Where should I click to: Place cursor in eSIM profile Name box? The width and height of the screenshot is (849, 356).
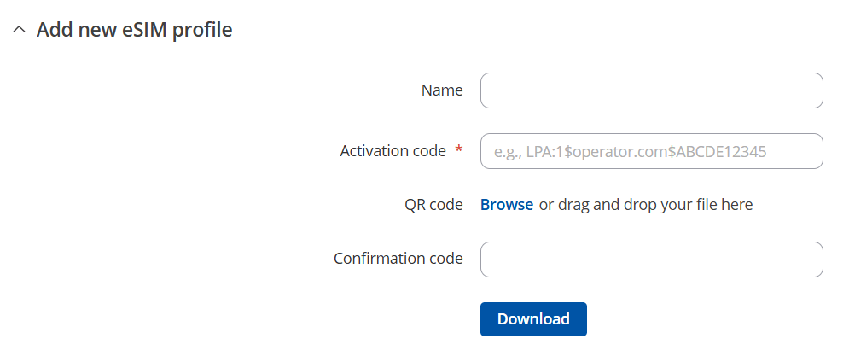click(651, 90)
